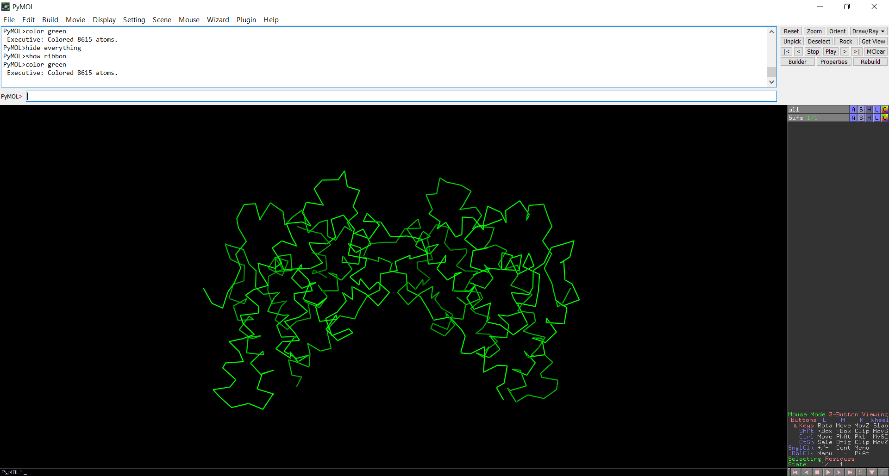Click Mouse Mode 3-Button Viewing text
Viewport: 889px width, 476px height.
[838, 414]
